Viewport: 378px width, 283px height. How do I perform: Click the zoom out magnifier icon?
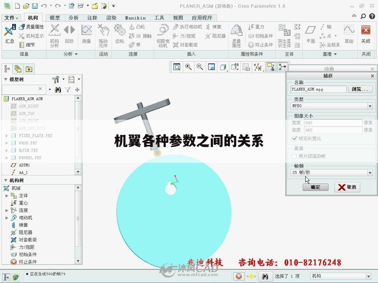(x=200, y=67)
